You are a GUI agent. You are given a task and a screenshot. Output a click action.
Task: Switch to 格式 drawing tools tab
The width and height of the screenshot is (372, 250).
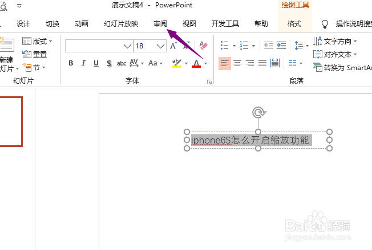(294, 24)
